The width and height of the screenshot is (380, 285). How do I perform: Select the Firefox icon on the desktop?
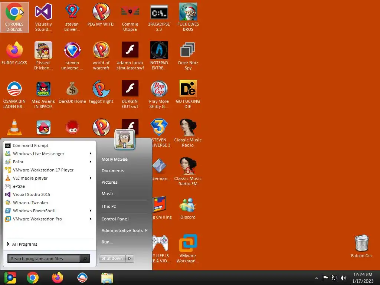[14, 53]
